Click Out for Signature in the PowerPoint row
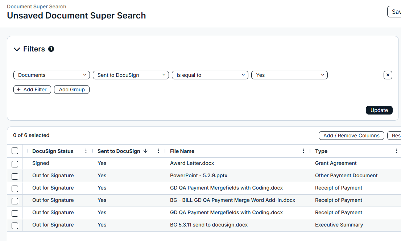Image resolution: width=401 pixels, height=241 pixels. 53,175
